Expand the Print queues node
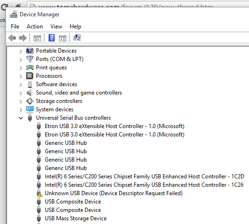 pyautogui.click(x=21, y=68)
